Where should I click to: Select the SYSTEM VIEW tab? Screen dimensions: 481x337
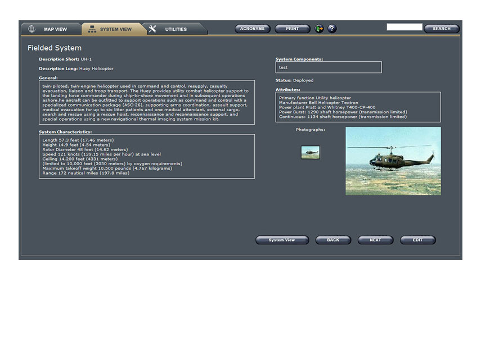click(x=113, y=29)
